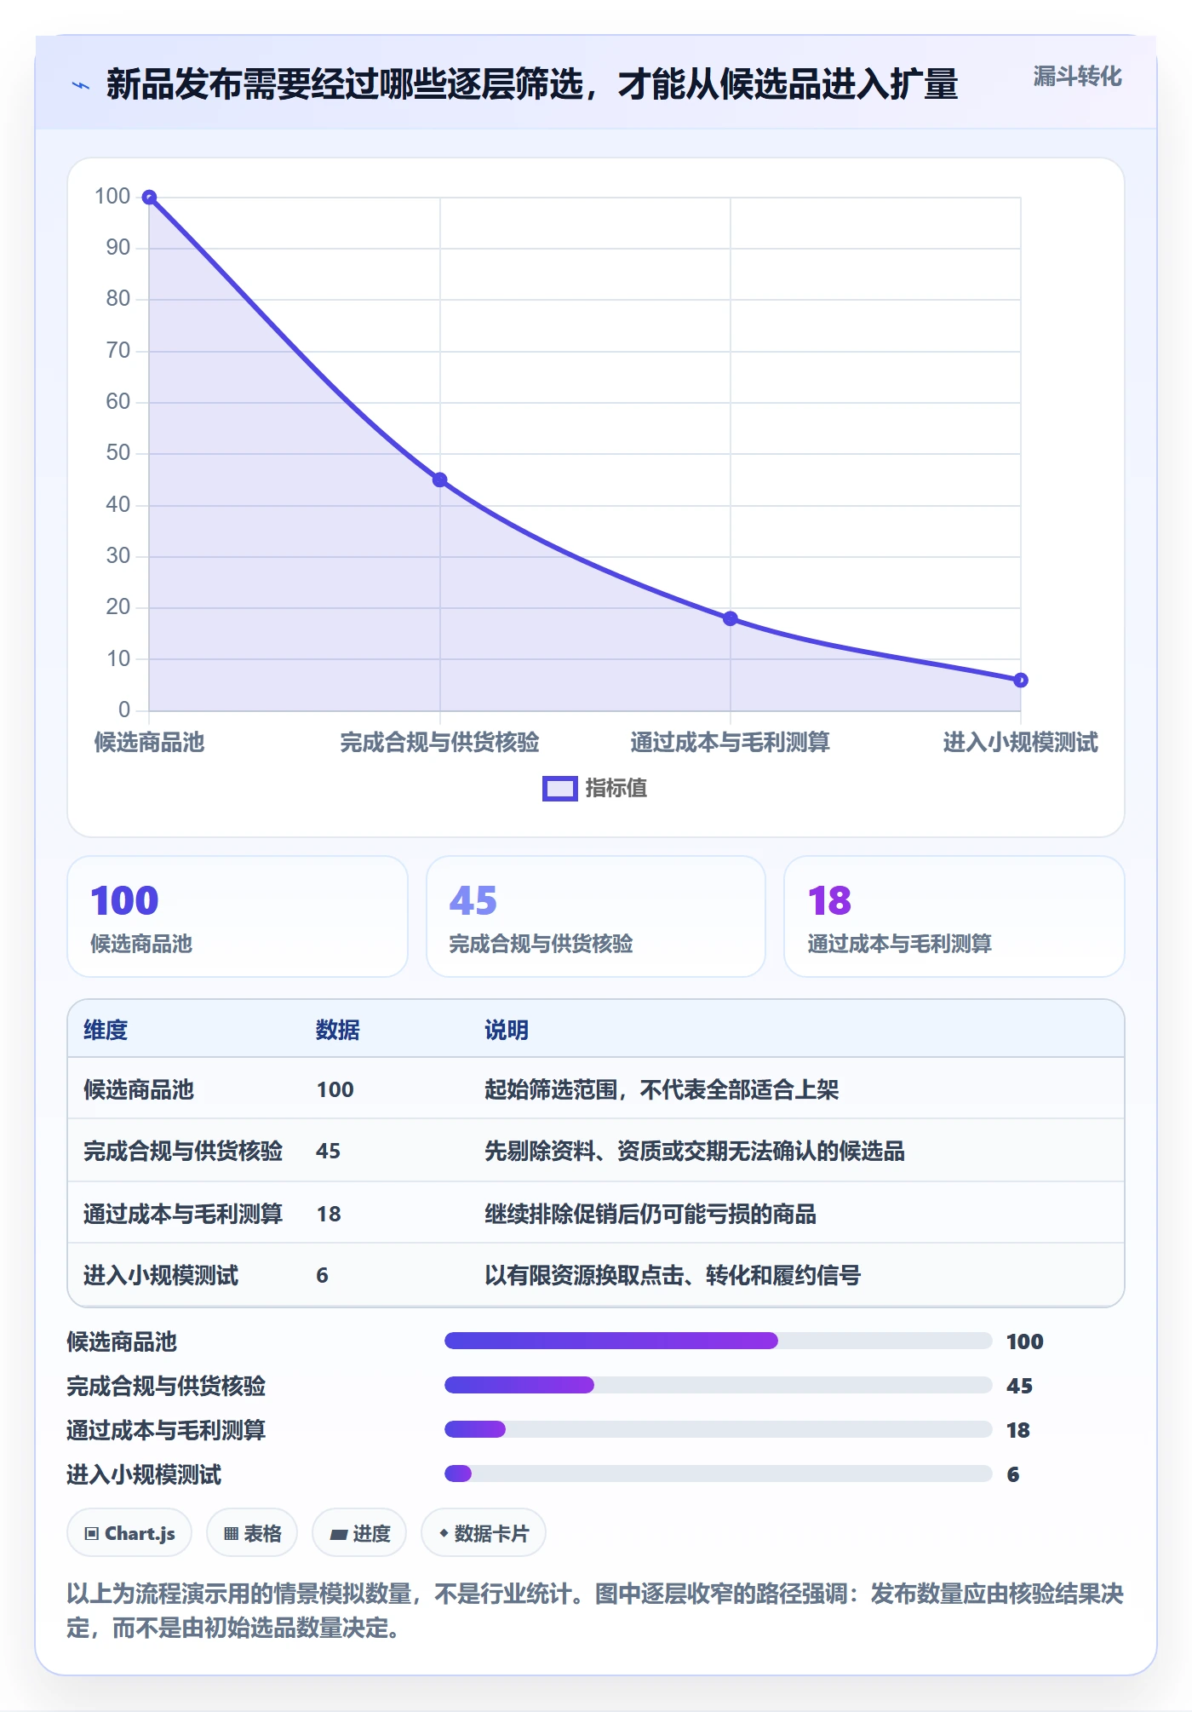Click the 候选商品池 progress bar
This screenshot has width=1192, height=1712.
tap(718, 1341)
